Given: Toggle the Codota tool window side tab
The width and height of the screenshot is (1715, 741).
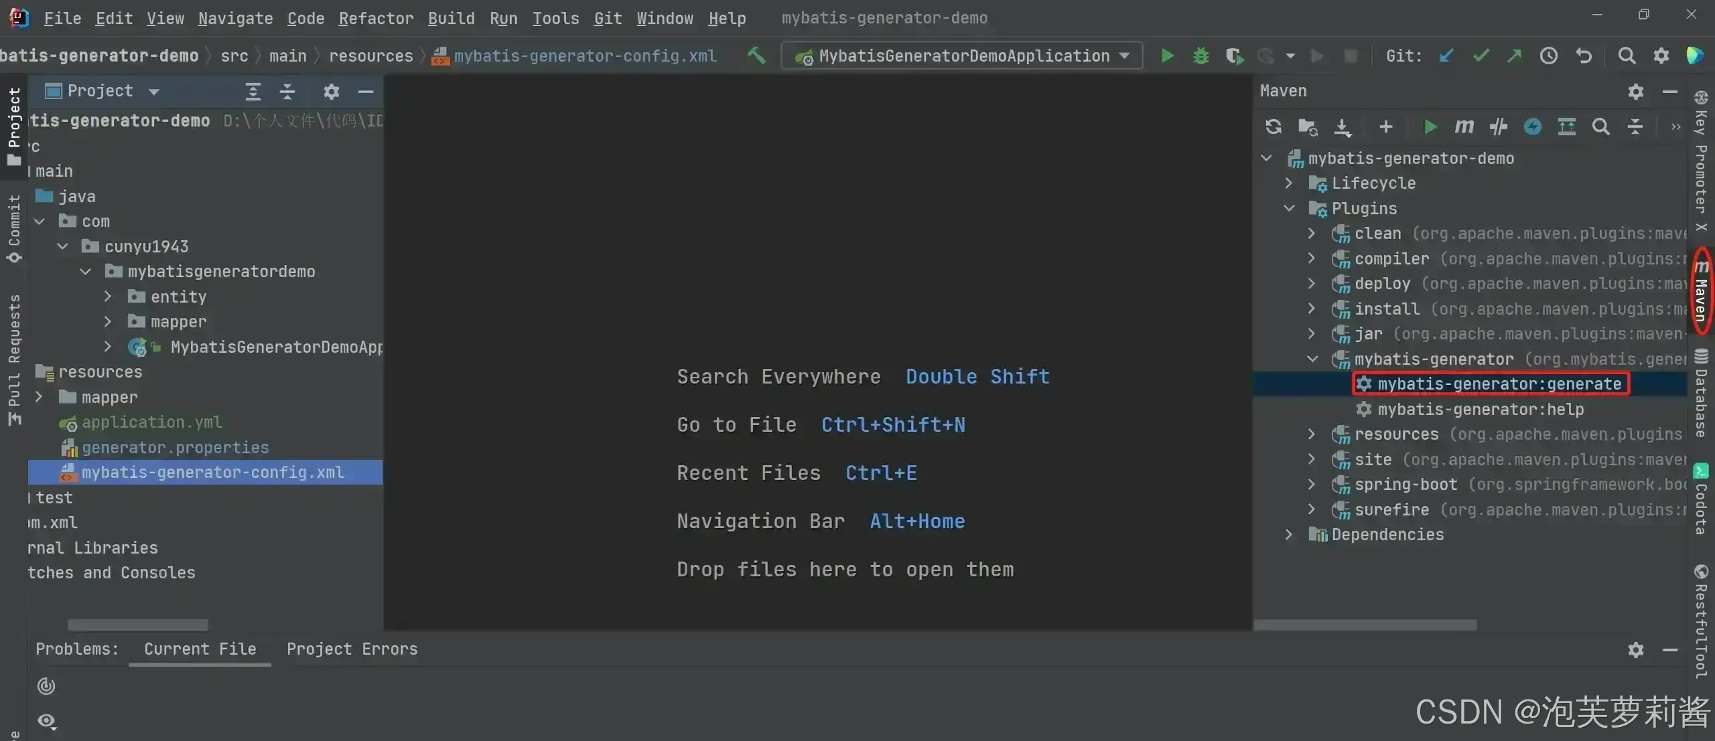Looking at the screenshot, I should click(1702, 499).
